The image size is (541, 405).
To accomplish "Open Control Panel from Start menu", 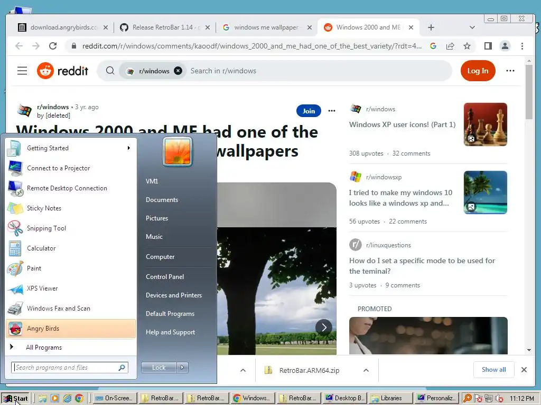I will coord(165,277).
